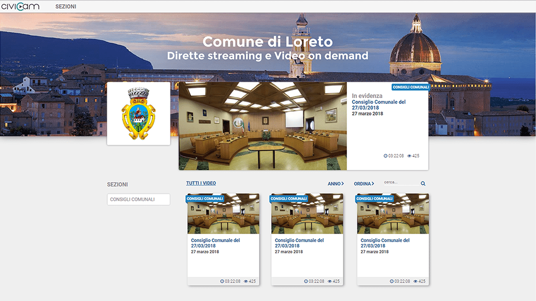The image size is (536, 301).
Task: Click the third card's CONSIGLI COMUNALI tag
Action: coord(374,199)
